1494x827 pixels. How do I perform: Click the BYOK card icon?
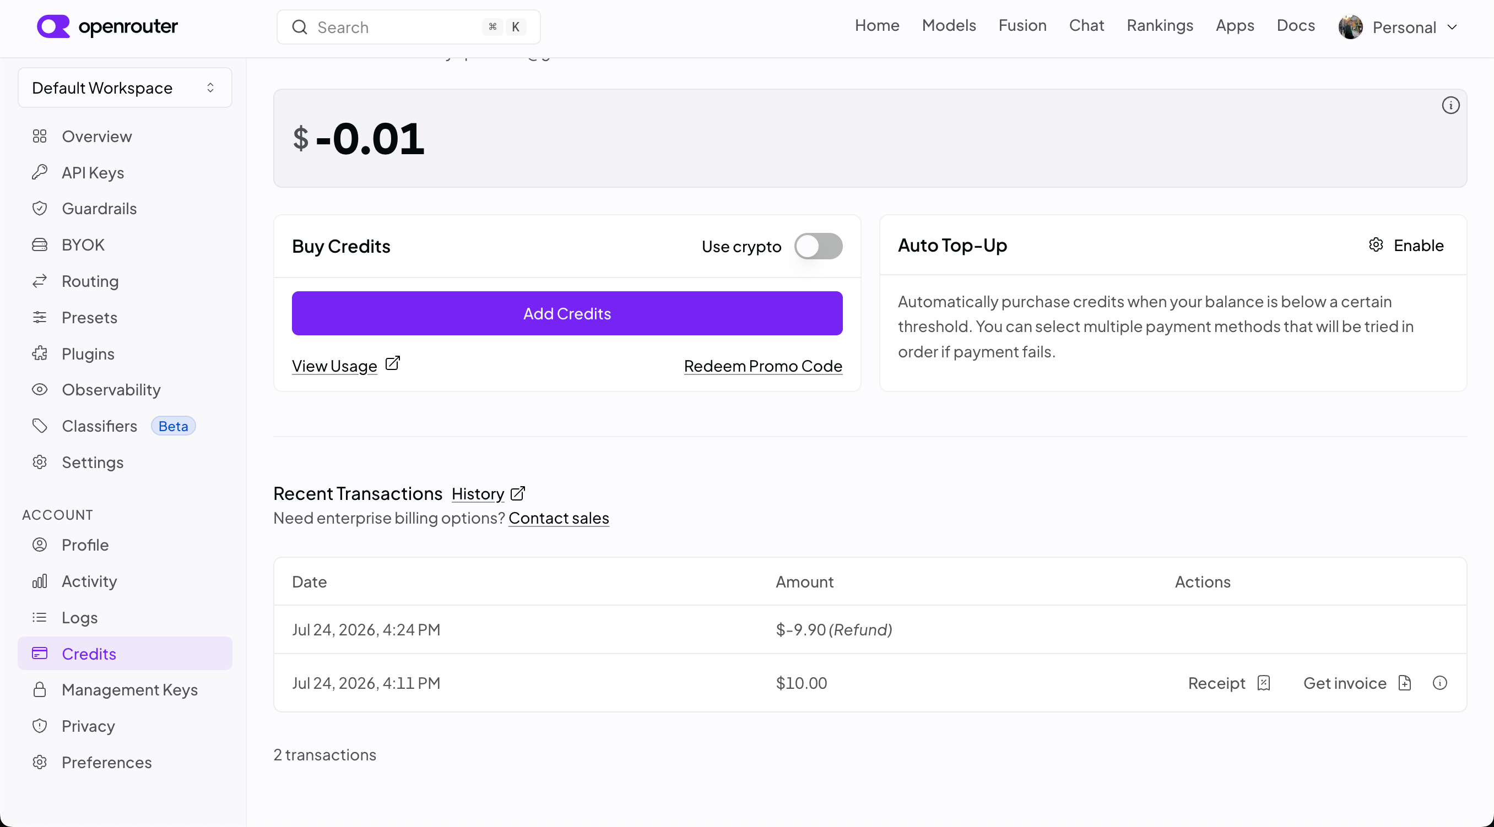(40, 244)
